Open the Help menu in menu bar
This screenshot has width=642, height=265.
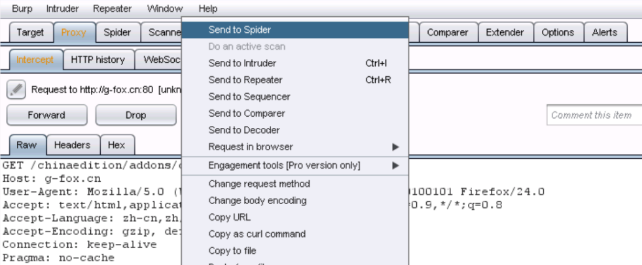[208, 9]
